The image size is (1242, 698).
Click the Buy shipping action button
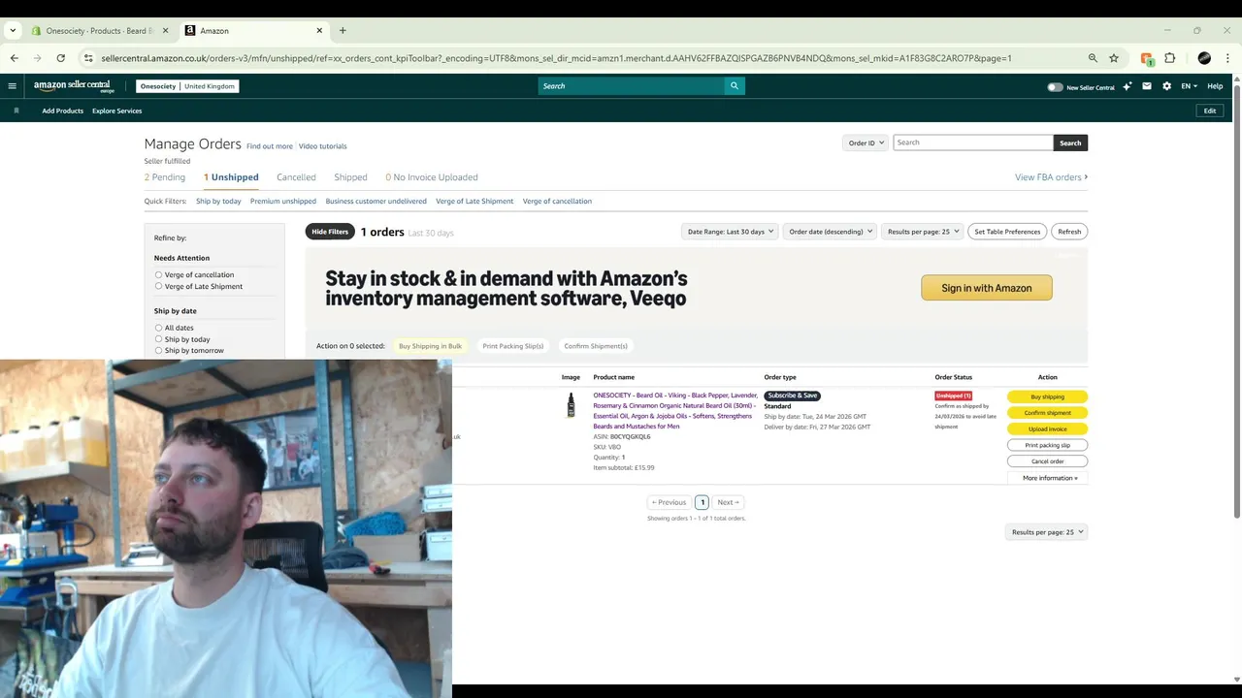click(x=1047, y=397)
